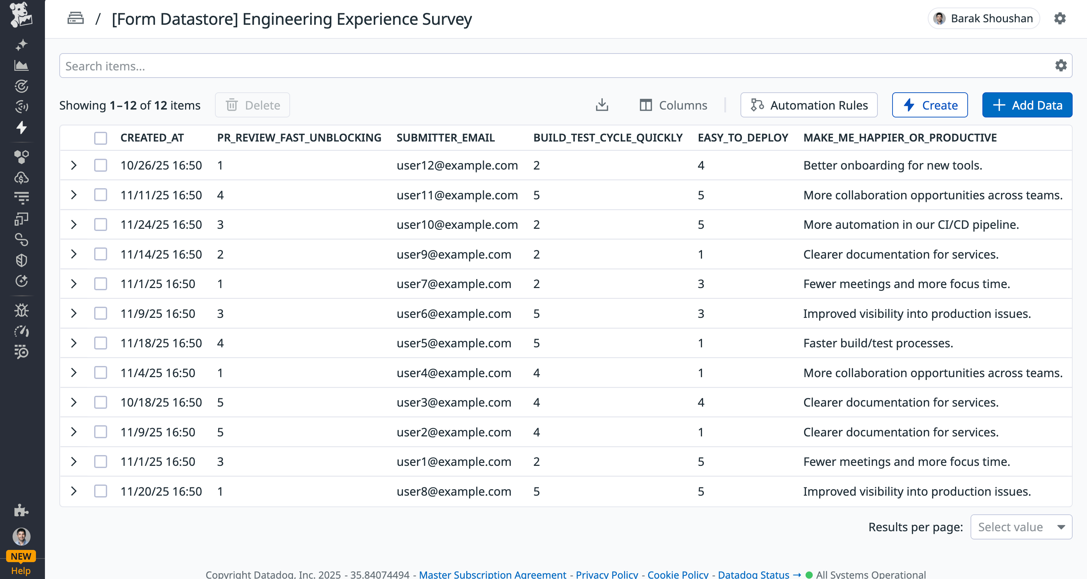Image resolution: width=1087 pixels, height=579 pixels.
Task: Open the Error Tracking bug icon
Action: point(21,311)
